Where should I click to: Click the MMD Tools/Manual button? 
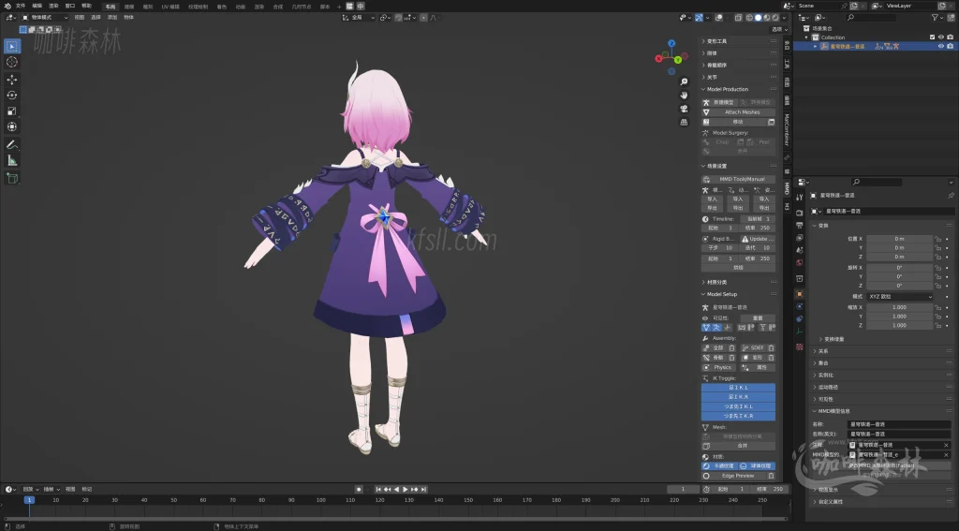pos(738,179)
